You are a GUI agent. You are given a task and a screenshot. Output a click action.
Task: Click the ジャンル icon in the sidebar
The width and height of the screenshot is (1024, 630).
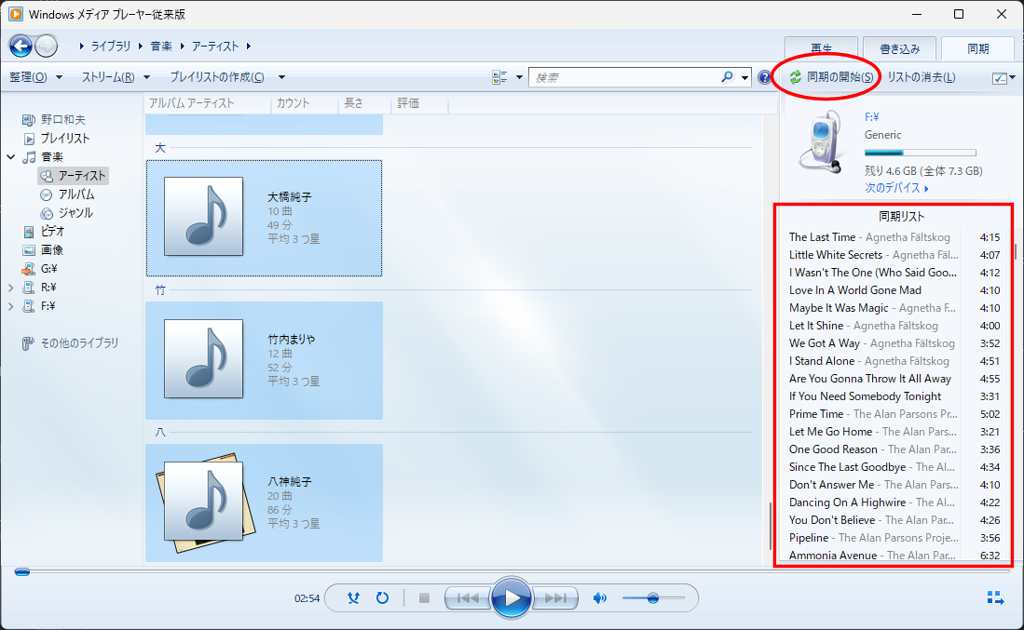click(46, 213)
